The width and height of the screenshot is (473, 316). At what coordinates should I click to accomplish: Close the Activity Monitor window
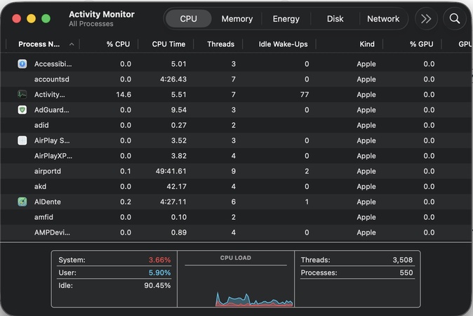[17, 19]
